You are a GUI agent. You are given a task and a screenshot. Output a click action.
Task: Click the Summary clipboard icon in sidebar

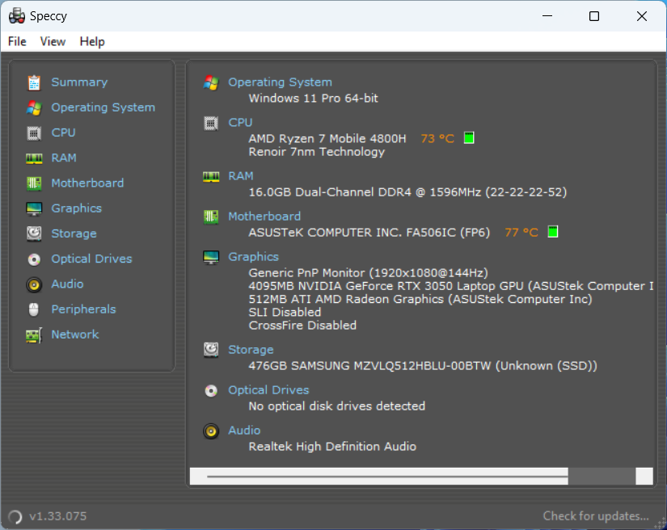34,82
